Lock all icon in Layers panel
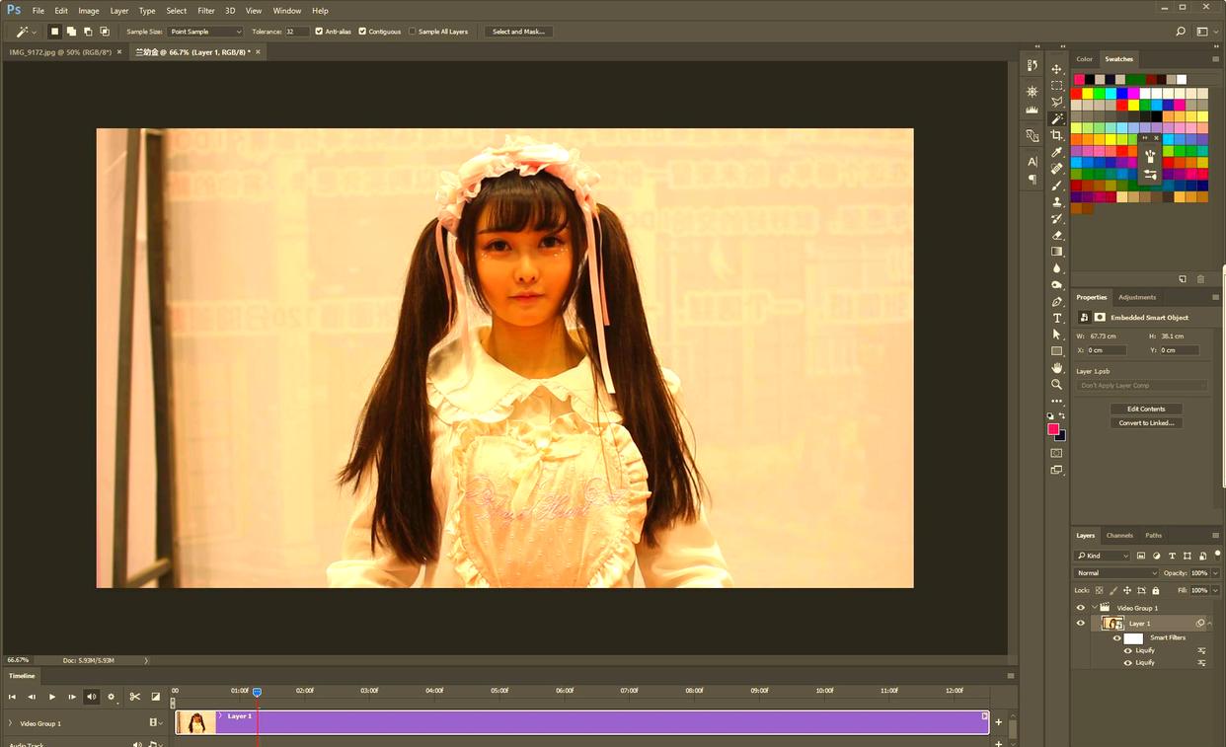Viewport: 1226px width, 747px height. [x=1156, y=590]
